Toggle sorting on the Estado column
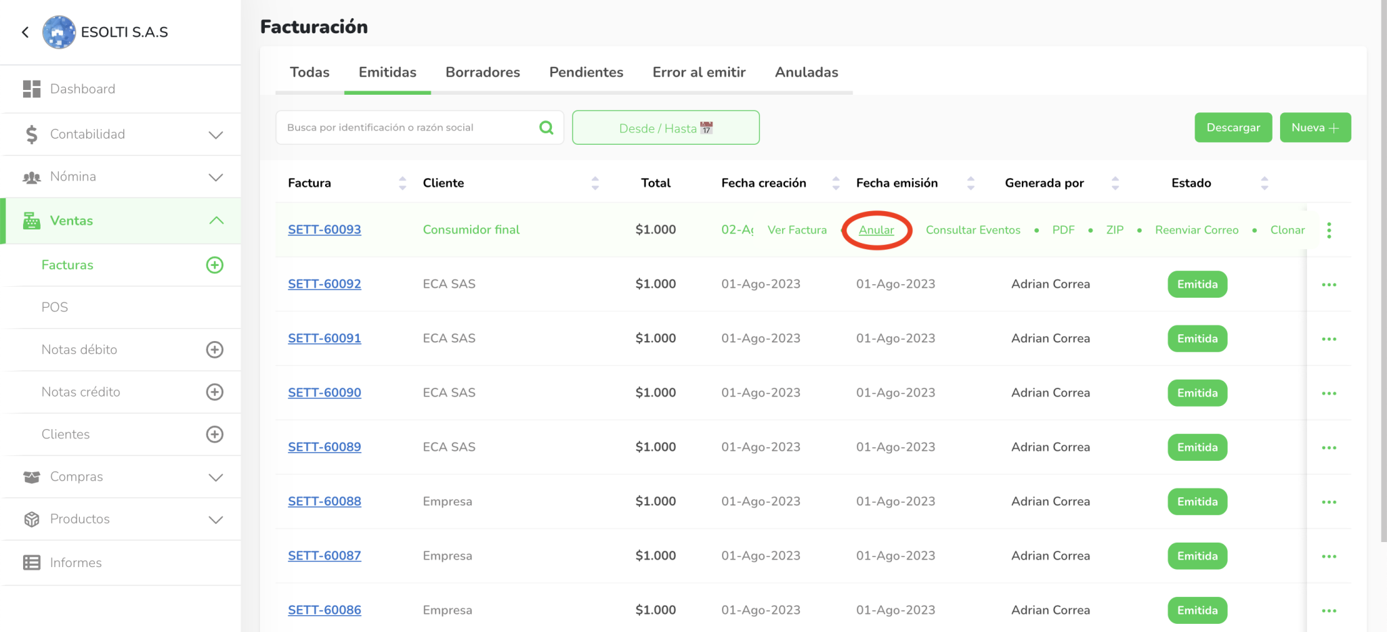Viewport: 1387px width, 632px height. point(1264,183)
